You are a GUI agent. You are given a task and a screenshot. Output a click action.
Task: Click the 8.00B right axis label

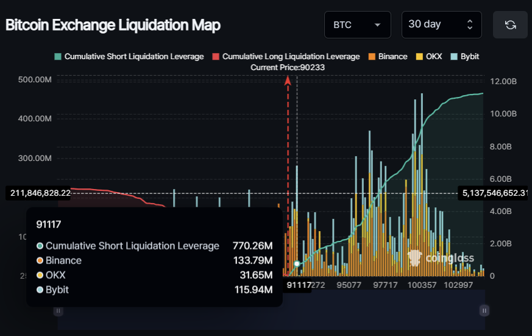(x=501, y=146)
